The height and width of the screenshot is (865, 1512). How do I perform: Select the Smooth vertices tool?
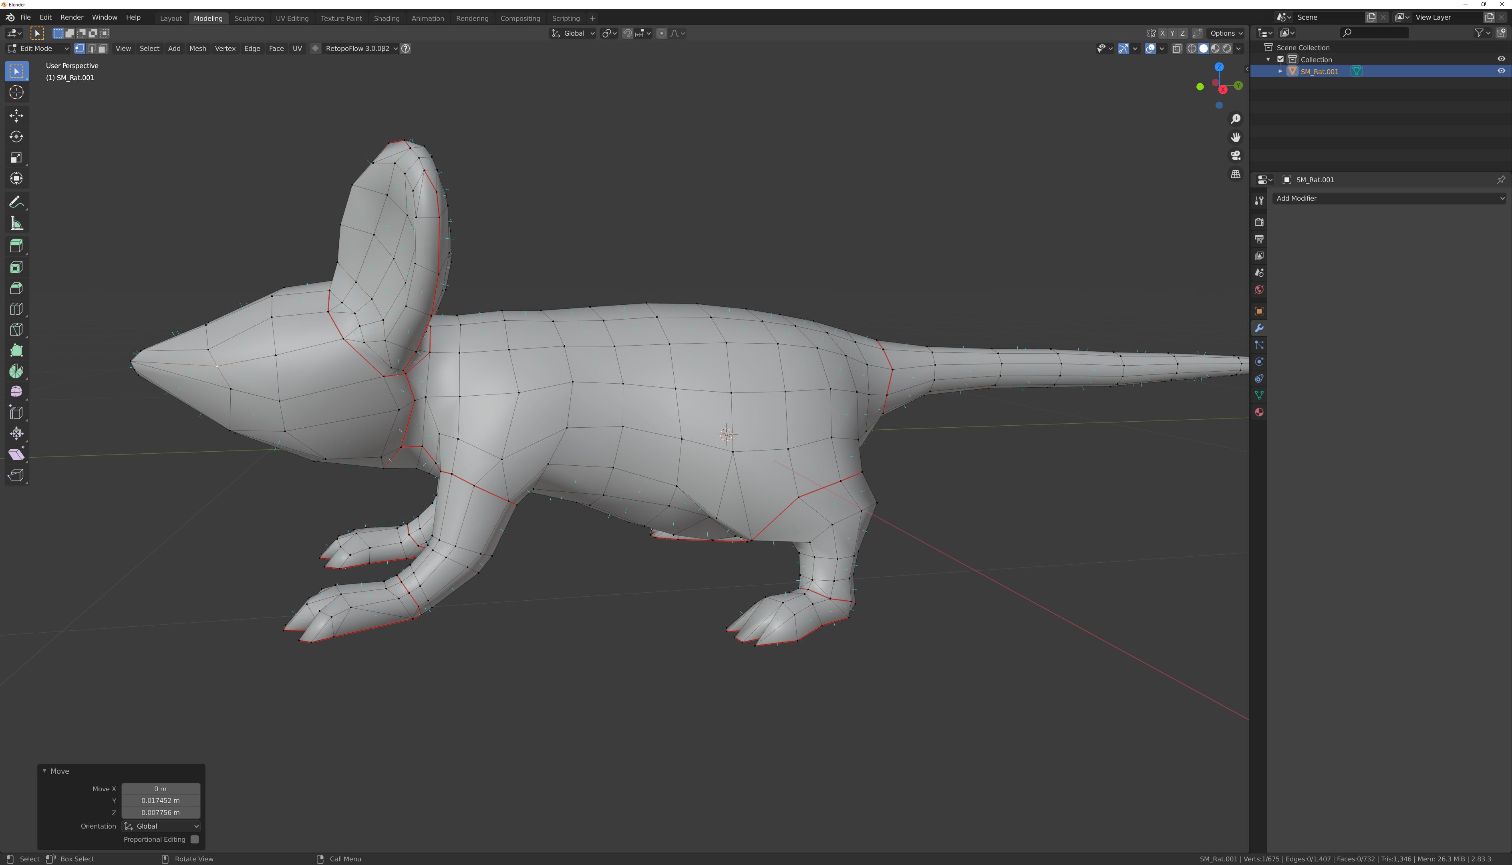(16, 392)
